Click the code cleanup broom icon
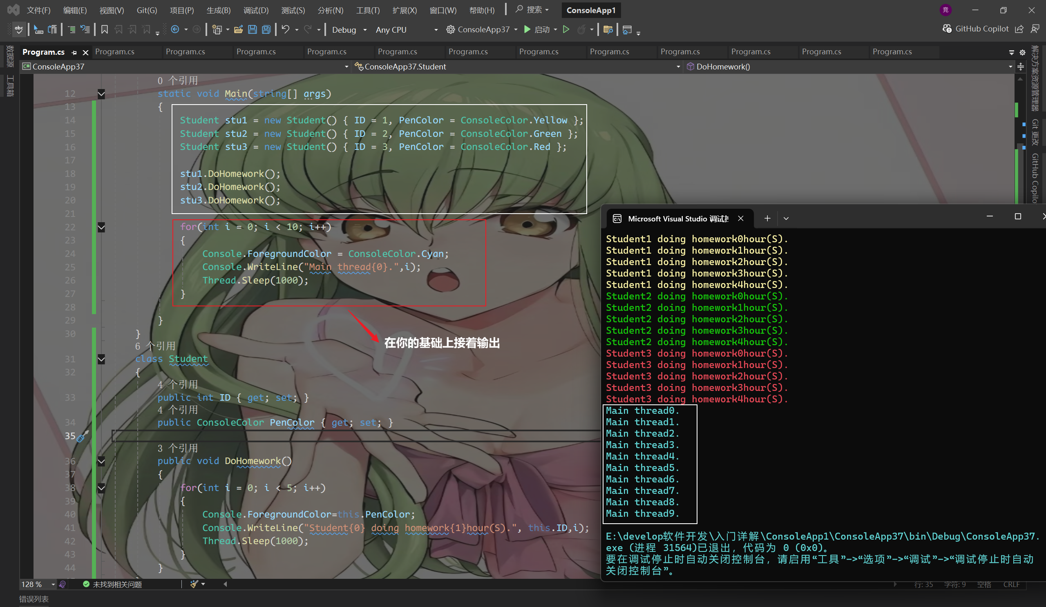 [194, 584]
